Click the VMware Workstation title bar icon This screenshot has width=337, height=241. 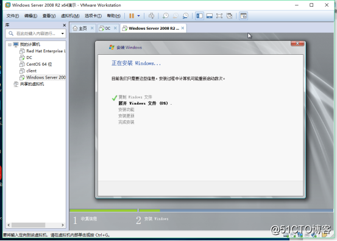tap(8, 5)
